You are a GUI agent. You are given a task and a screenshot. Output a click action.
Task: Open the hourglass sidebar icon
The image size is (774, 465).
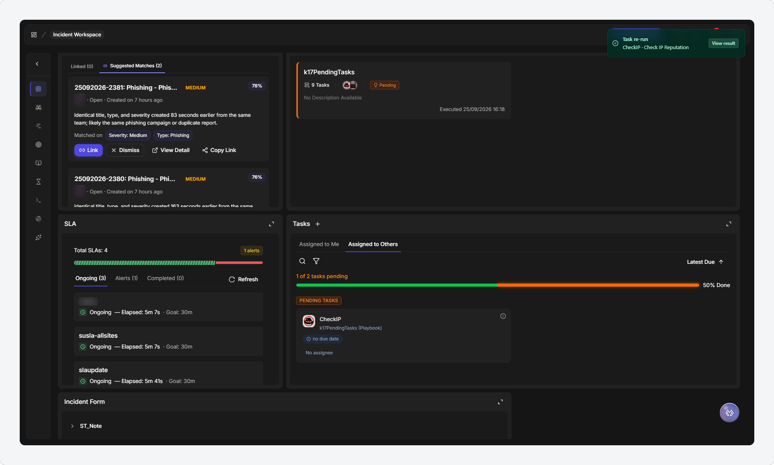click(x=38, y=182)
